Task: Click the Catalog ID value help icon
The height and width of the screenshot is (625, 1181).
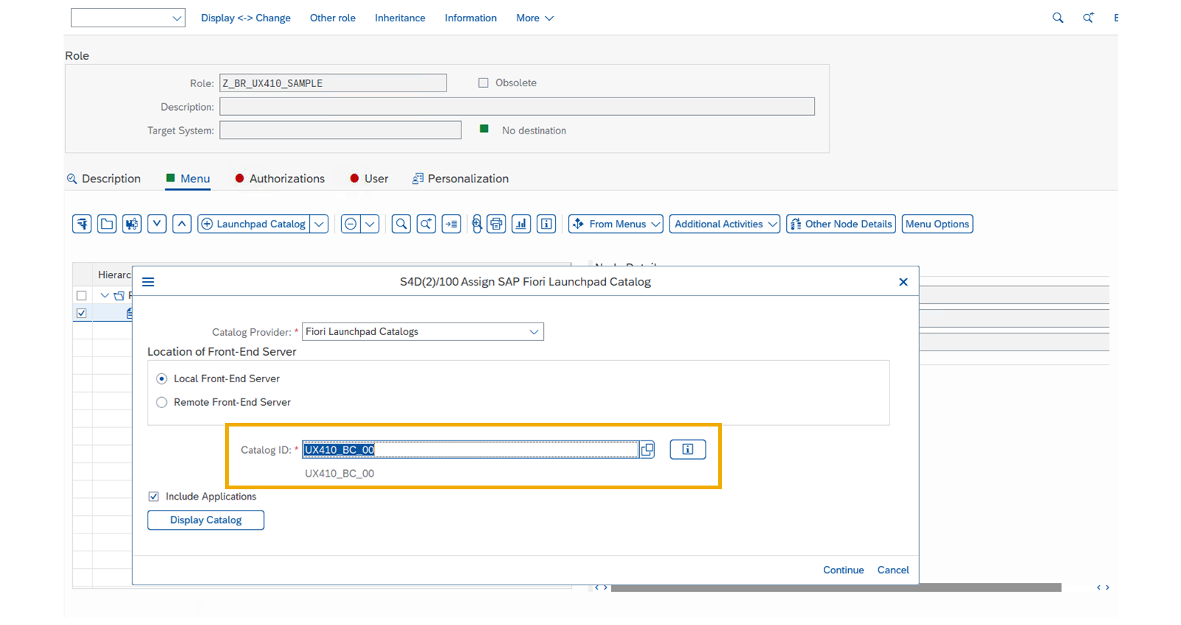Action: point(647,449)
